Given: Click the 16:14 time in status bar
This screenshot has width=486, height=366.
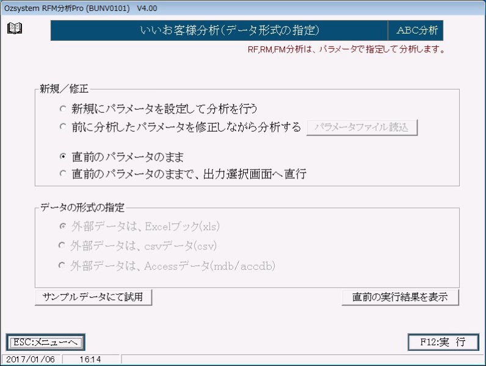Looking at the screenshot, I should tap(90, 359).
